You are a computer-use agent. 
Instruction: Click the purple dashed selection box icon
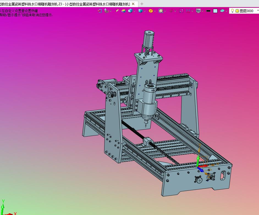coord(181,11)
